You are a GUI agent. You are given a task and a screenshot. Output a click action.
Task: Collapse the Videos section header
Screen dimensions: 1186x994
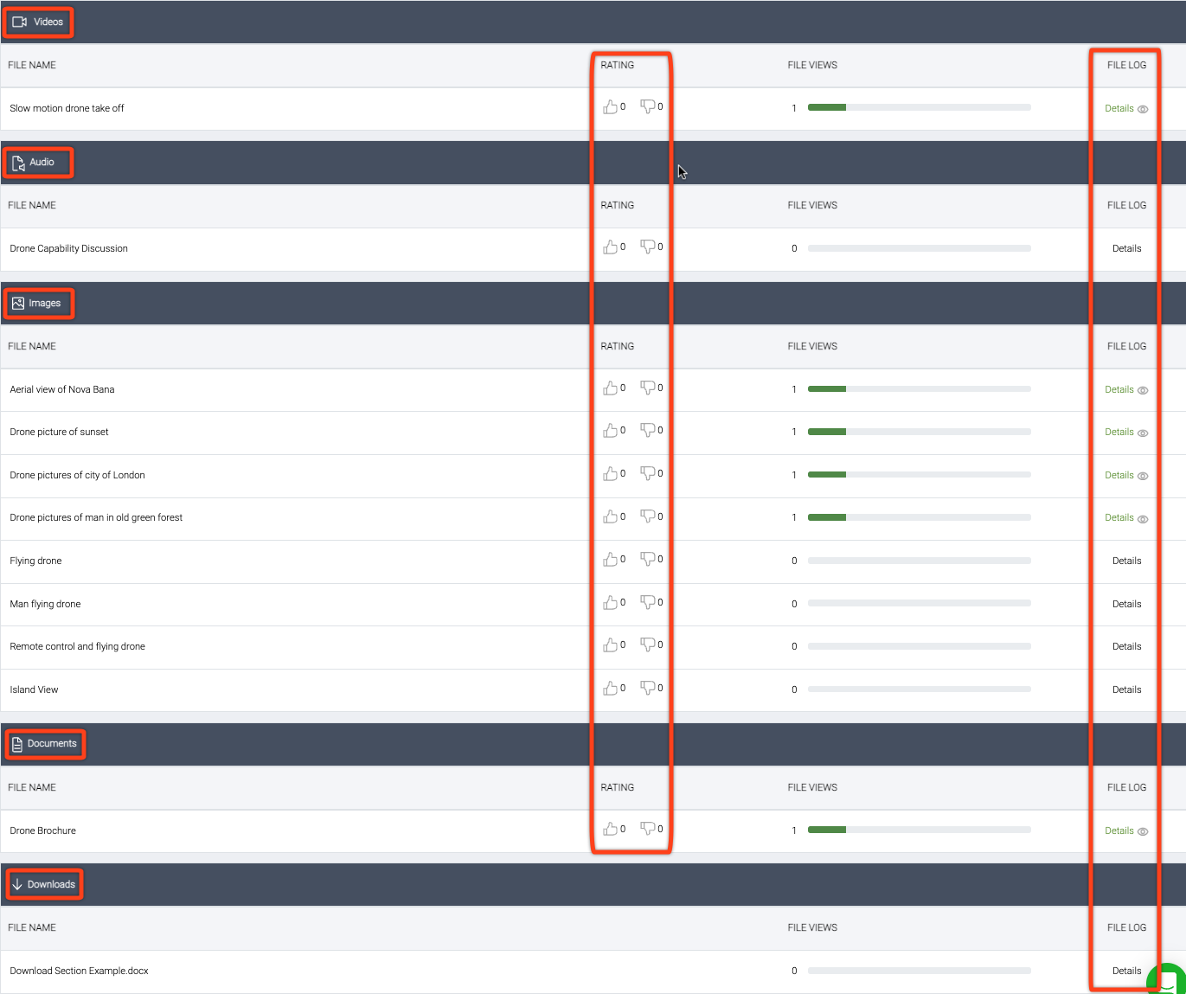click(x=38, y=22)
